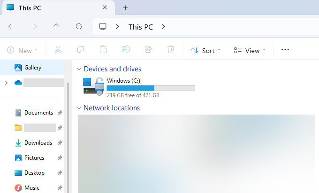The height and width of the screenshot is (193, 319).
Task: Click the Paste clipboard icon
Action: (103, 49)
